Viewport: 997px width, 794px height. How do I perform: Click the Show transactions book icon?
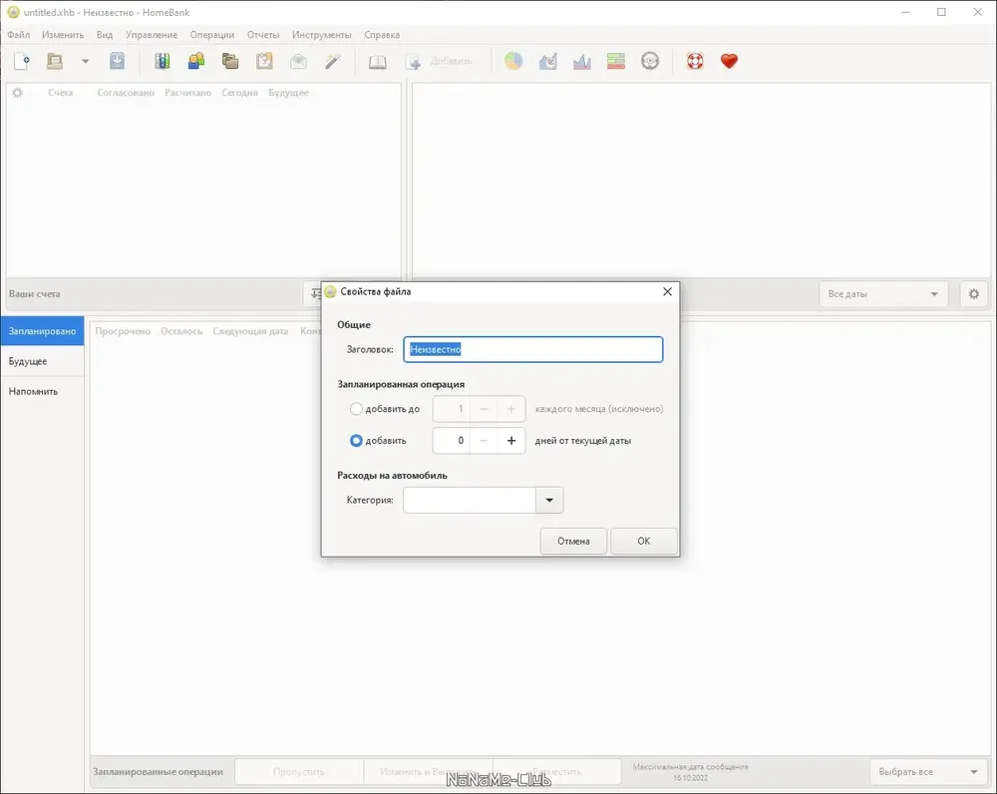pos(378,62)
